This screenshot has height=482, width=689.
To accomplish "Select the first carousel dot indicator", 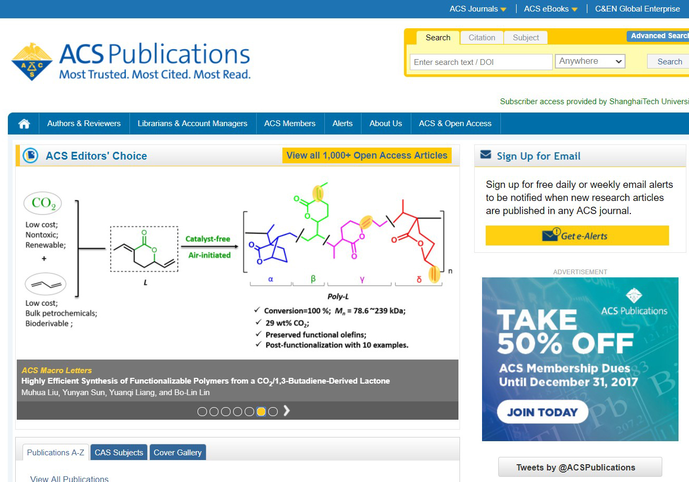I will click(x=202, y=412).
